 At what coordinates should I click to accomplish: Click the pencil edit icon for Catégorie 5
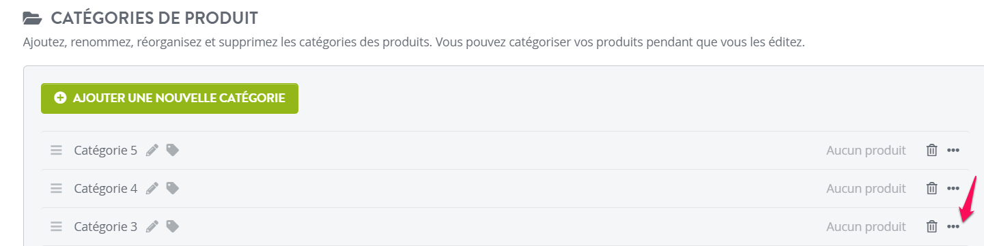[152, 150]
